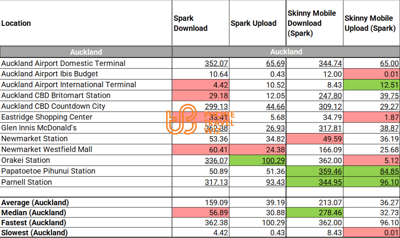400x238 pixels.
Task: Open the underlined 299.13 Countdown City value
Action: (x=216, y=106)
